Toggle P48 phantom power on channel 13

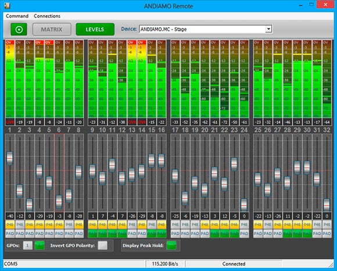pos(132,225)
